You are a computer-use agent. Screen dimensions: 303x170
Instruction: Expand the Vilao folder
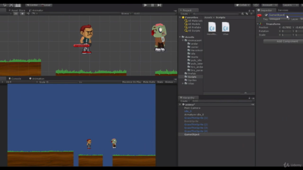coord(183,84)
